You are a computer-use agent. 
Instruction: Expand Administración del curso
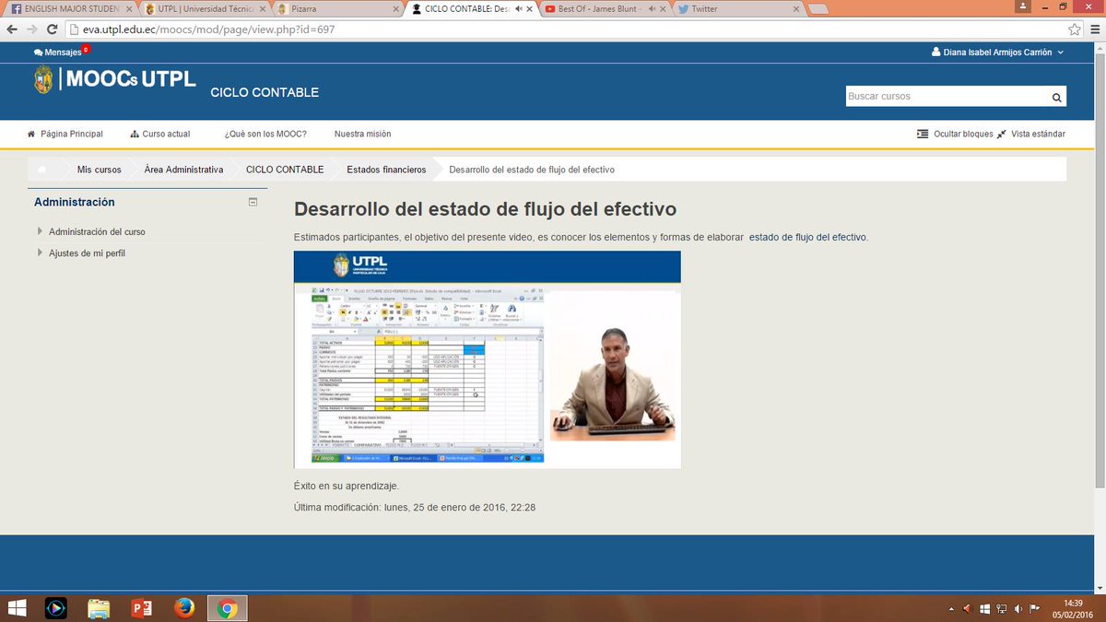click(97, 232)
